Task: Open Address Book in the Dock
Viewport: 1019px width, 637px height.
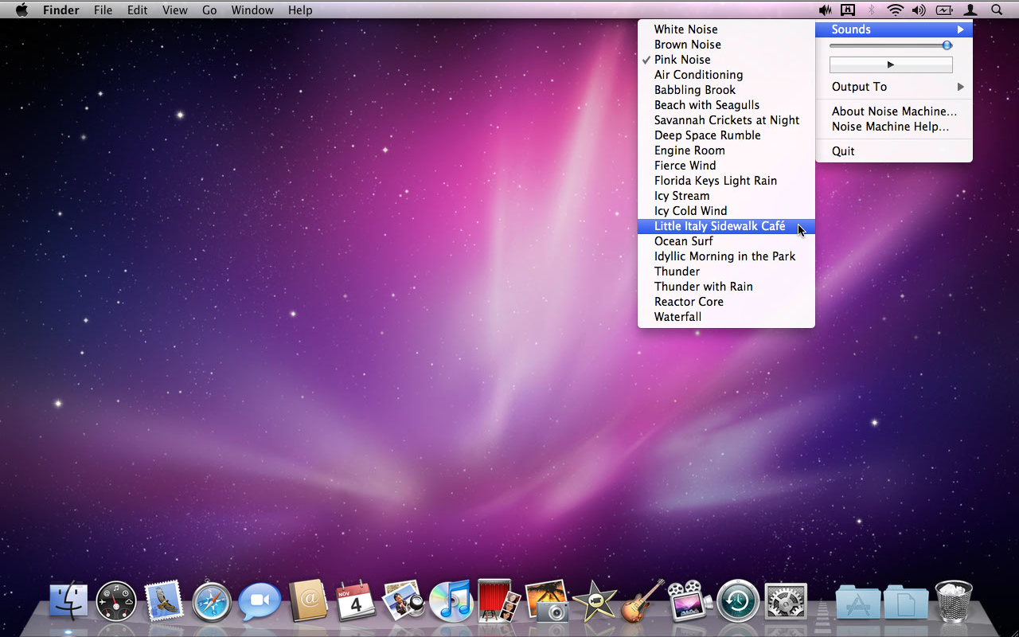Action: pos(308,600)
